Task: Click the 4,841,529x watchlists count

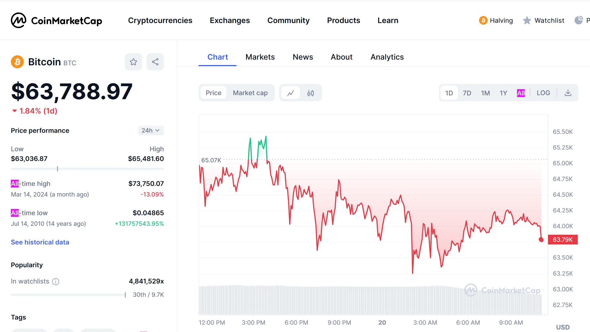Action: [146, 281]
